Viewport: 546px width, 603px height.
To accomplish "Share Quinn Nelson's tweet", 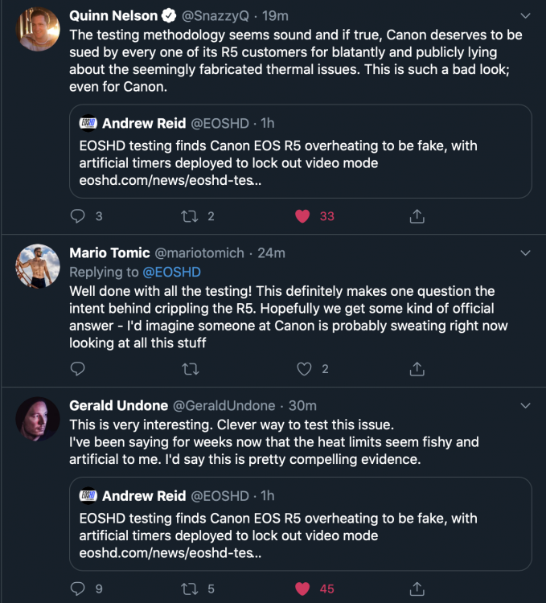I will click(417, 216).
